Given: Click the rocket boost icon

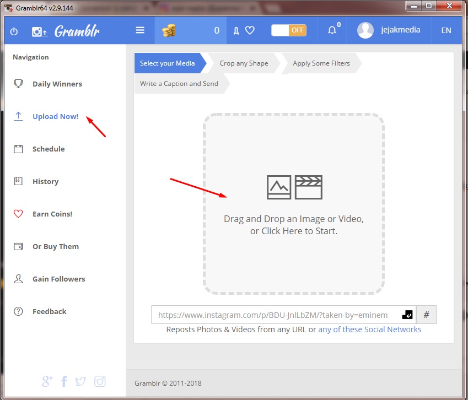Looking at the screenshot, I should [x=236, y=30].
